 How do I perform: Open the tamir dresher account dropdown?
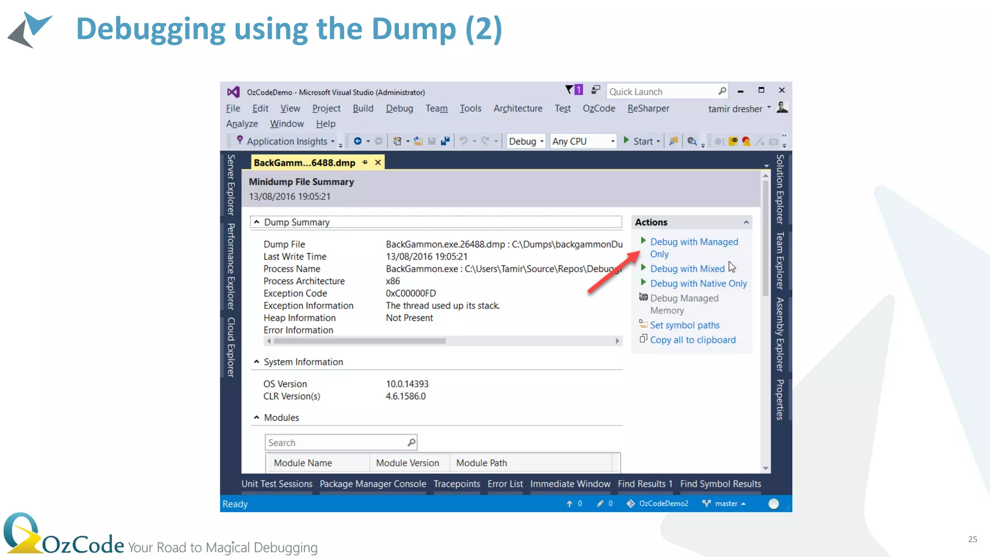(769, 107)
